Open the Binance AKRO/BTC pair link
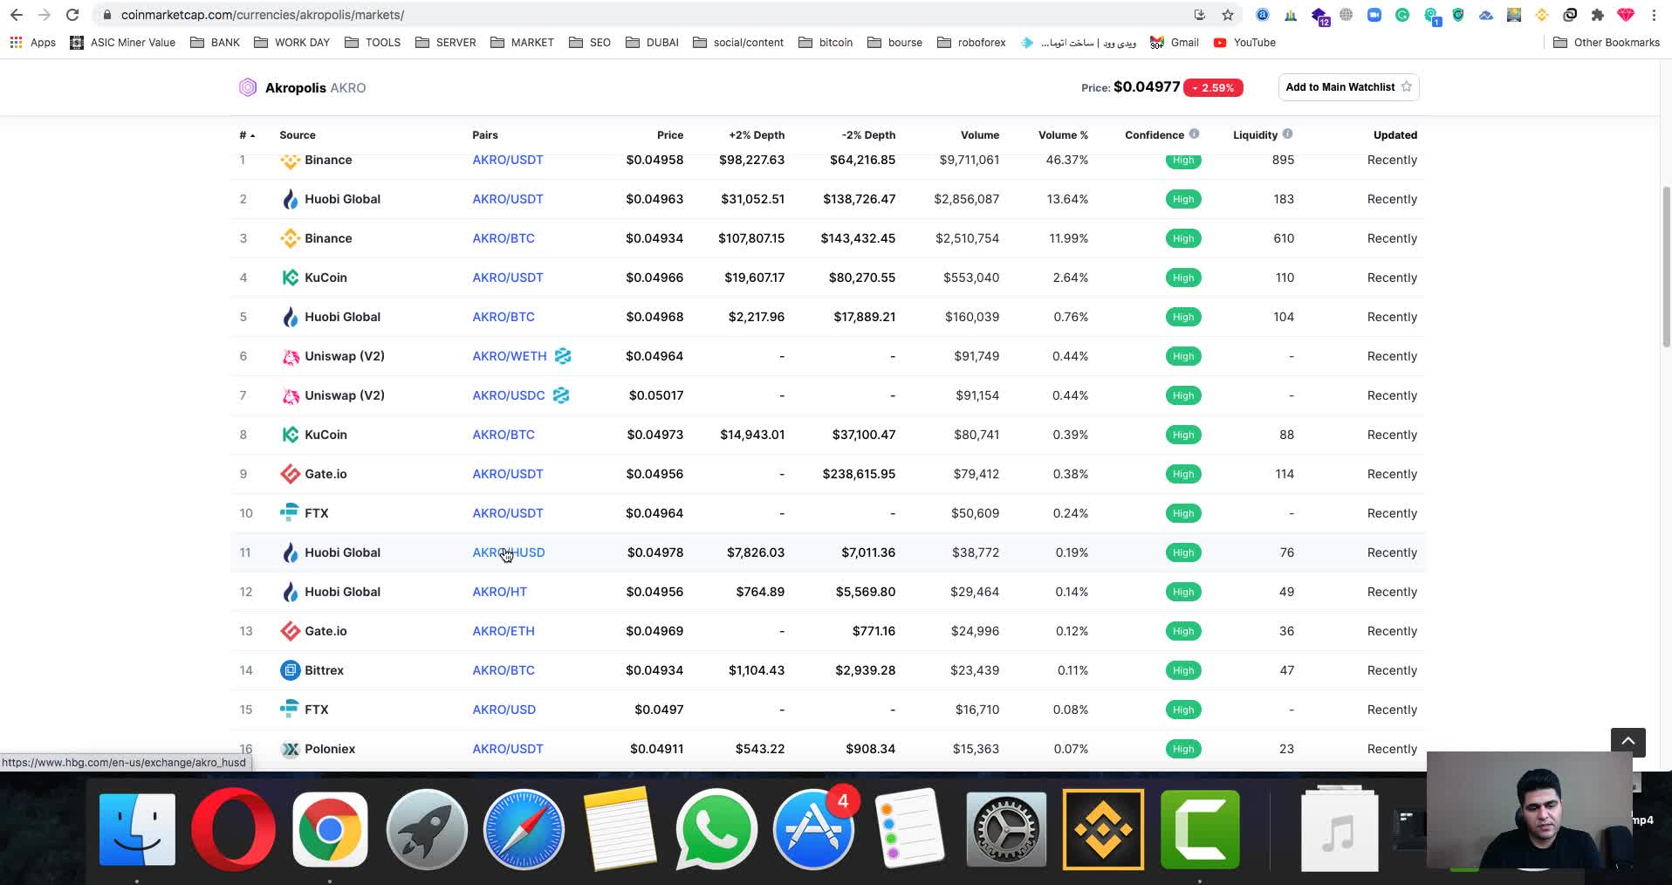Screen dimensions: 1672x885 pyautogui.click(x=504, y=238)
